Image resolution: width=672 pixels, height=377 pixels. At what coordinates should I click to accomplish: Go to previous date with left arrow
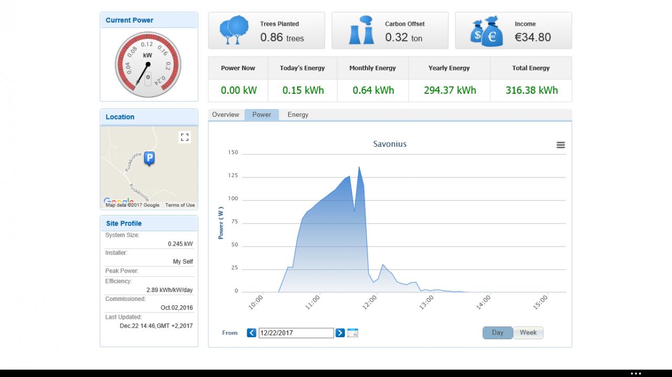point(251,333)
